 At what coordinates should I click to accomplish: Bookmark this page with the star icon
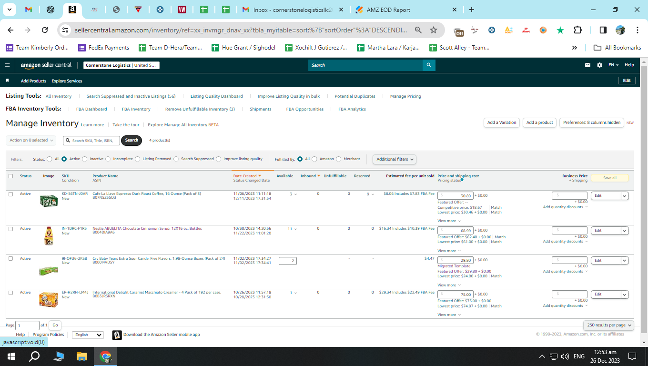(x=434, y=30)
